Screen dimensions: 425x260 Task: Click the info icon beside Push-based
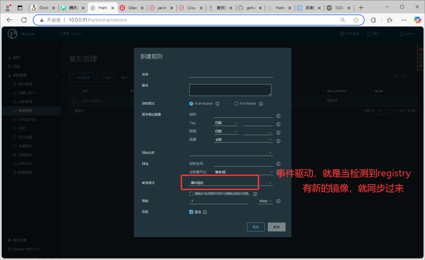click(x=217, y=104)
